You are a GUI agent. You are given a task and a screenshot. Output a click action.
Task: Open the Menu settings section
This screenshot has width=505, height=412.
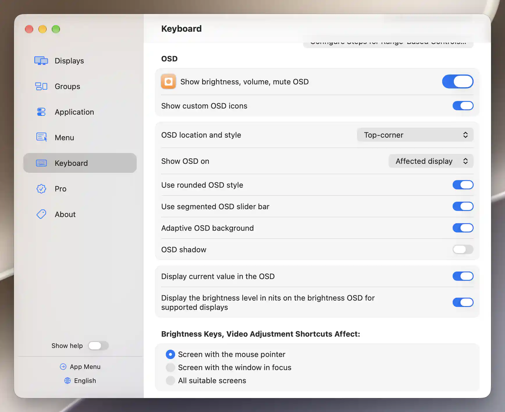[80, 137]
